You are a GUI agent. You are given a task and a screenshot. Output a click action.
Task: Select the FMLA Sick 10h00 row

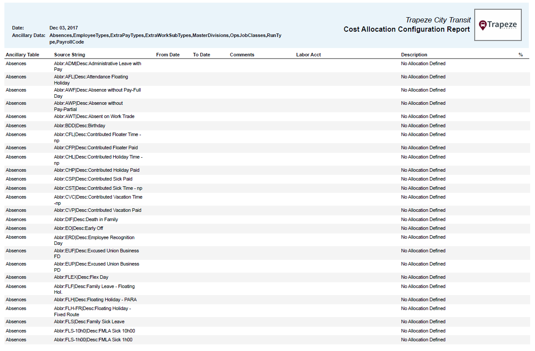coord(94,331)
